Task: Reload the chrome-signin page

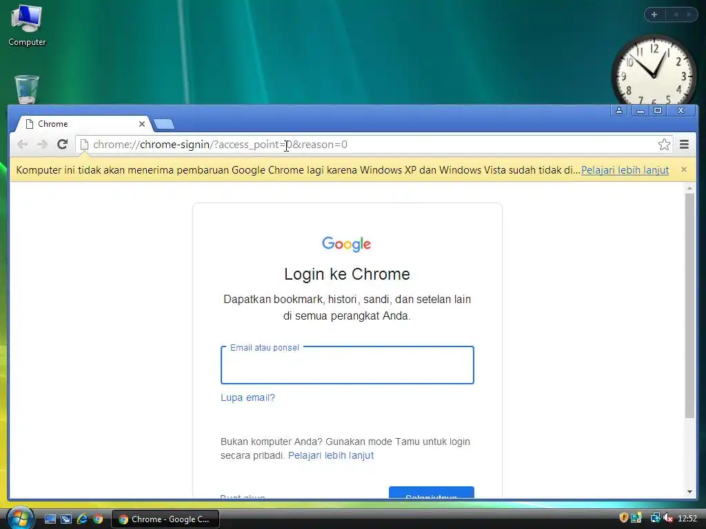Action: pos(62,145)
